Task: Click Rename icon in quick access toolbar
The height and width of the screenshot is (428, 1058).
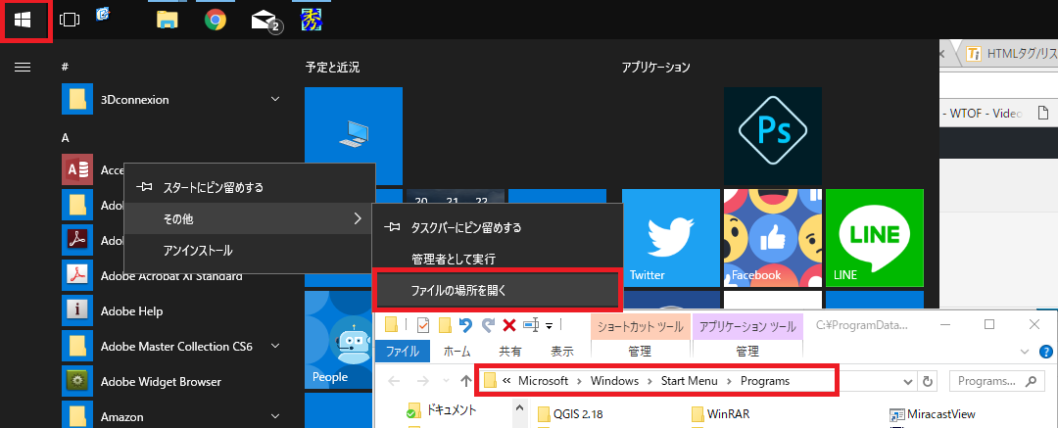Action: pos(531,325)
